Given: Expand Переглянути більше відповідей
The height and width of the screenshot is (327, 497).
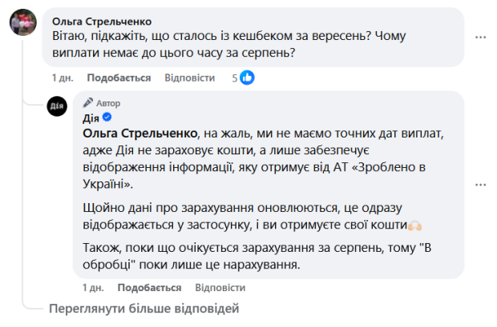Looking at the screenshot, I should [x=144, y=308].
